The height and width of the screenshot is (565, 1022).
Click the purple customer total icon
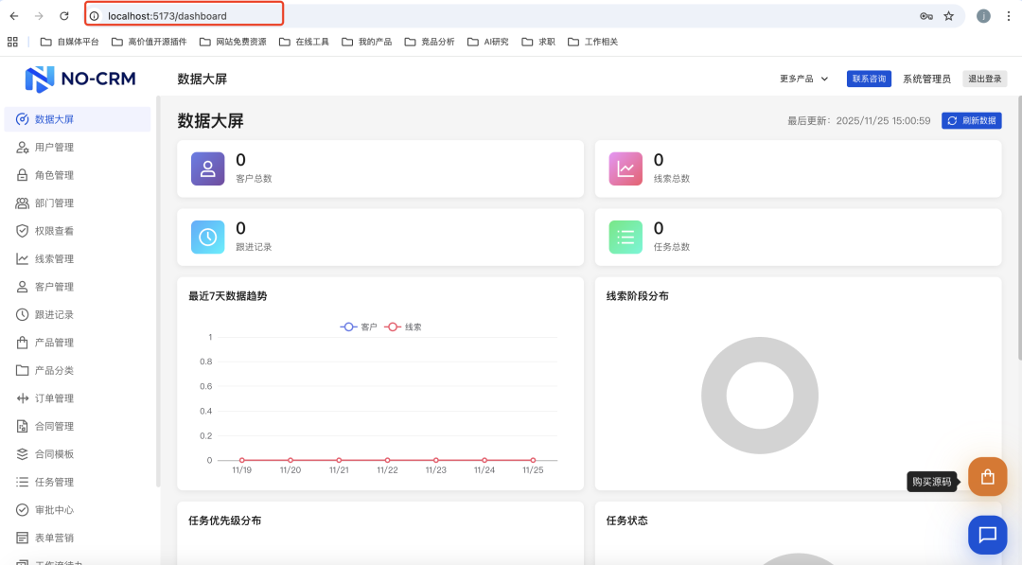(208, 168)
